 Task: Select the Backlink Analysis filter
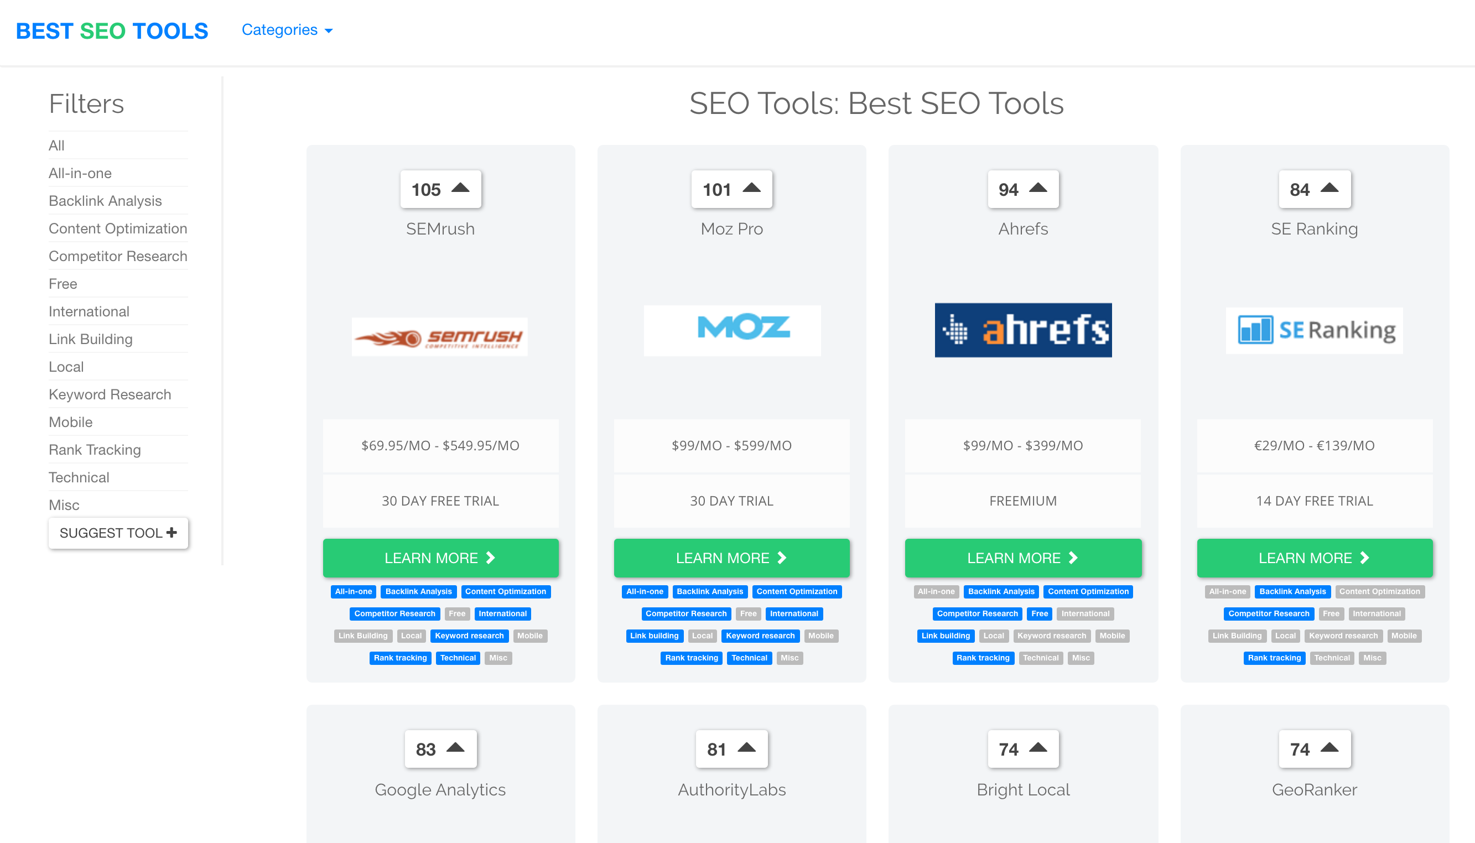tap(104, 201)
